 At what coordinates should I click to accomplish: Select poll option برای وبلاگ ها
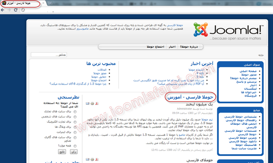(75, 127)
